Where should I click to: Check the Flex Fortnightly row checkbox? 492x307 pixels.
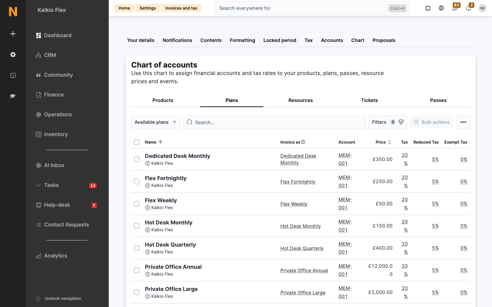pyautogui.click(x=137, y=181)
